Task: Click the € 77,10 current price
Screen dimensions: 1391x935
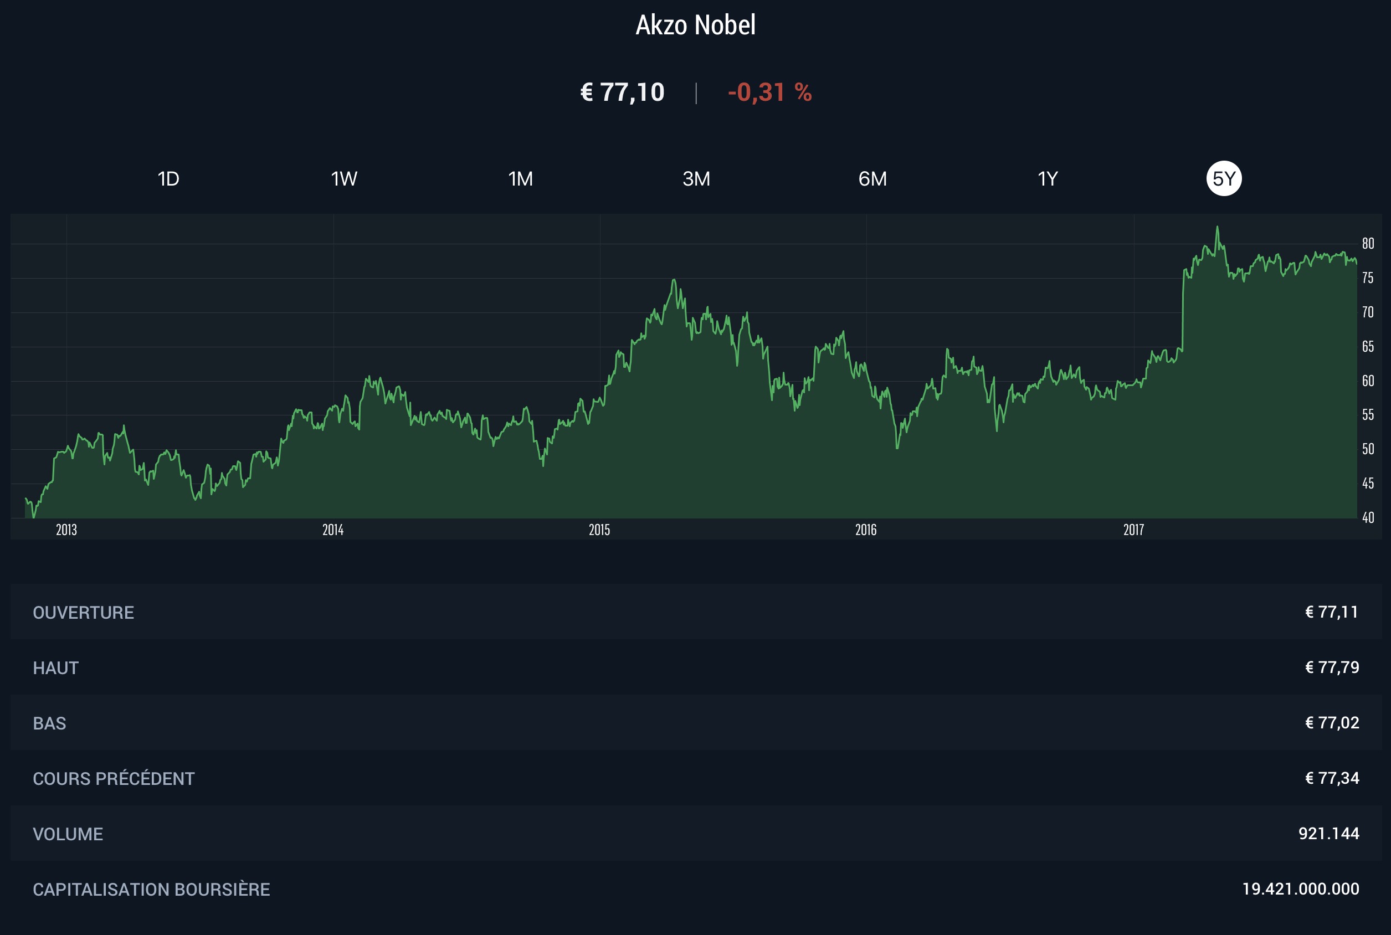Action: pyautogui.click(x=623, y=93)
